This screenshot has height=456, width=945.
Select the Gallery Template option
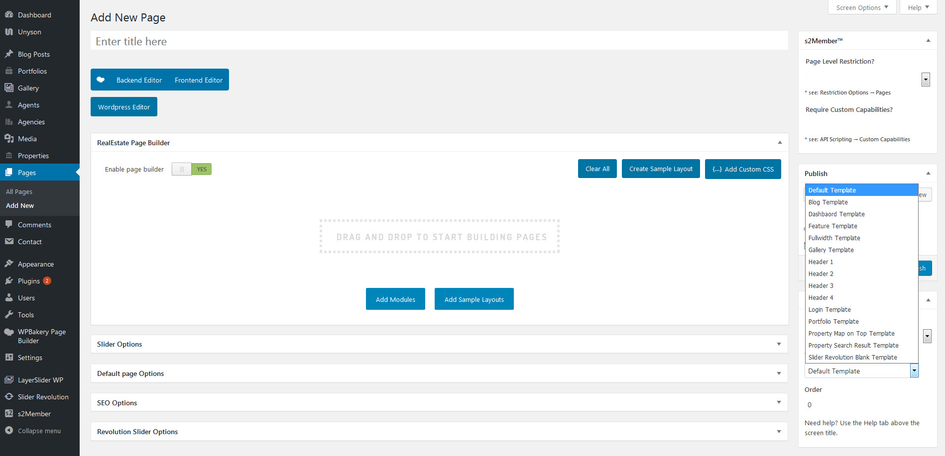click(x=831, y=250)
